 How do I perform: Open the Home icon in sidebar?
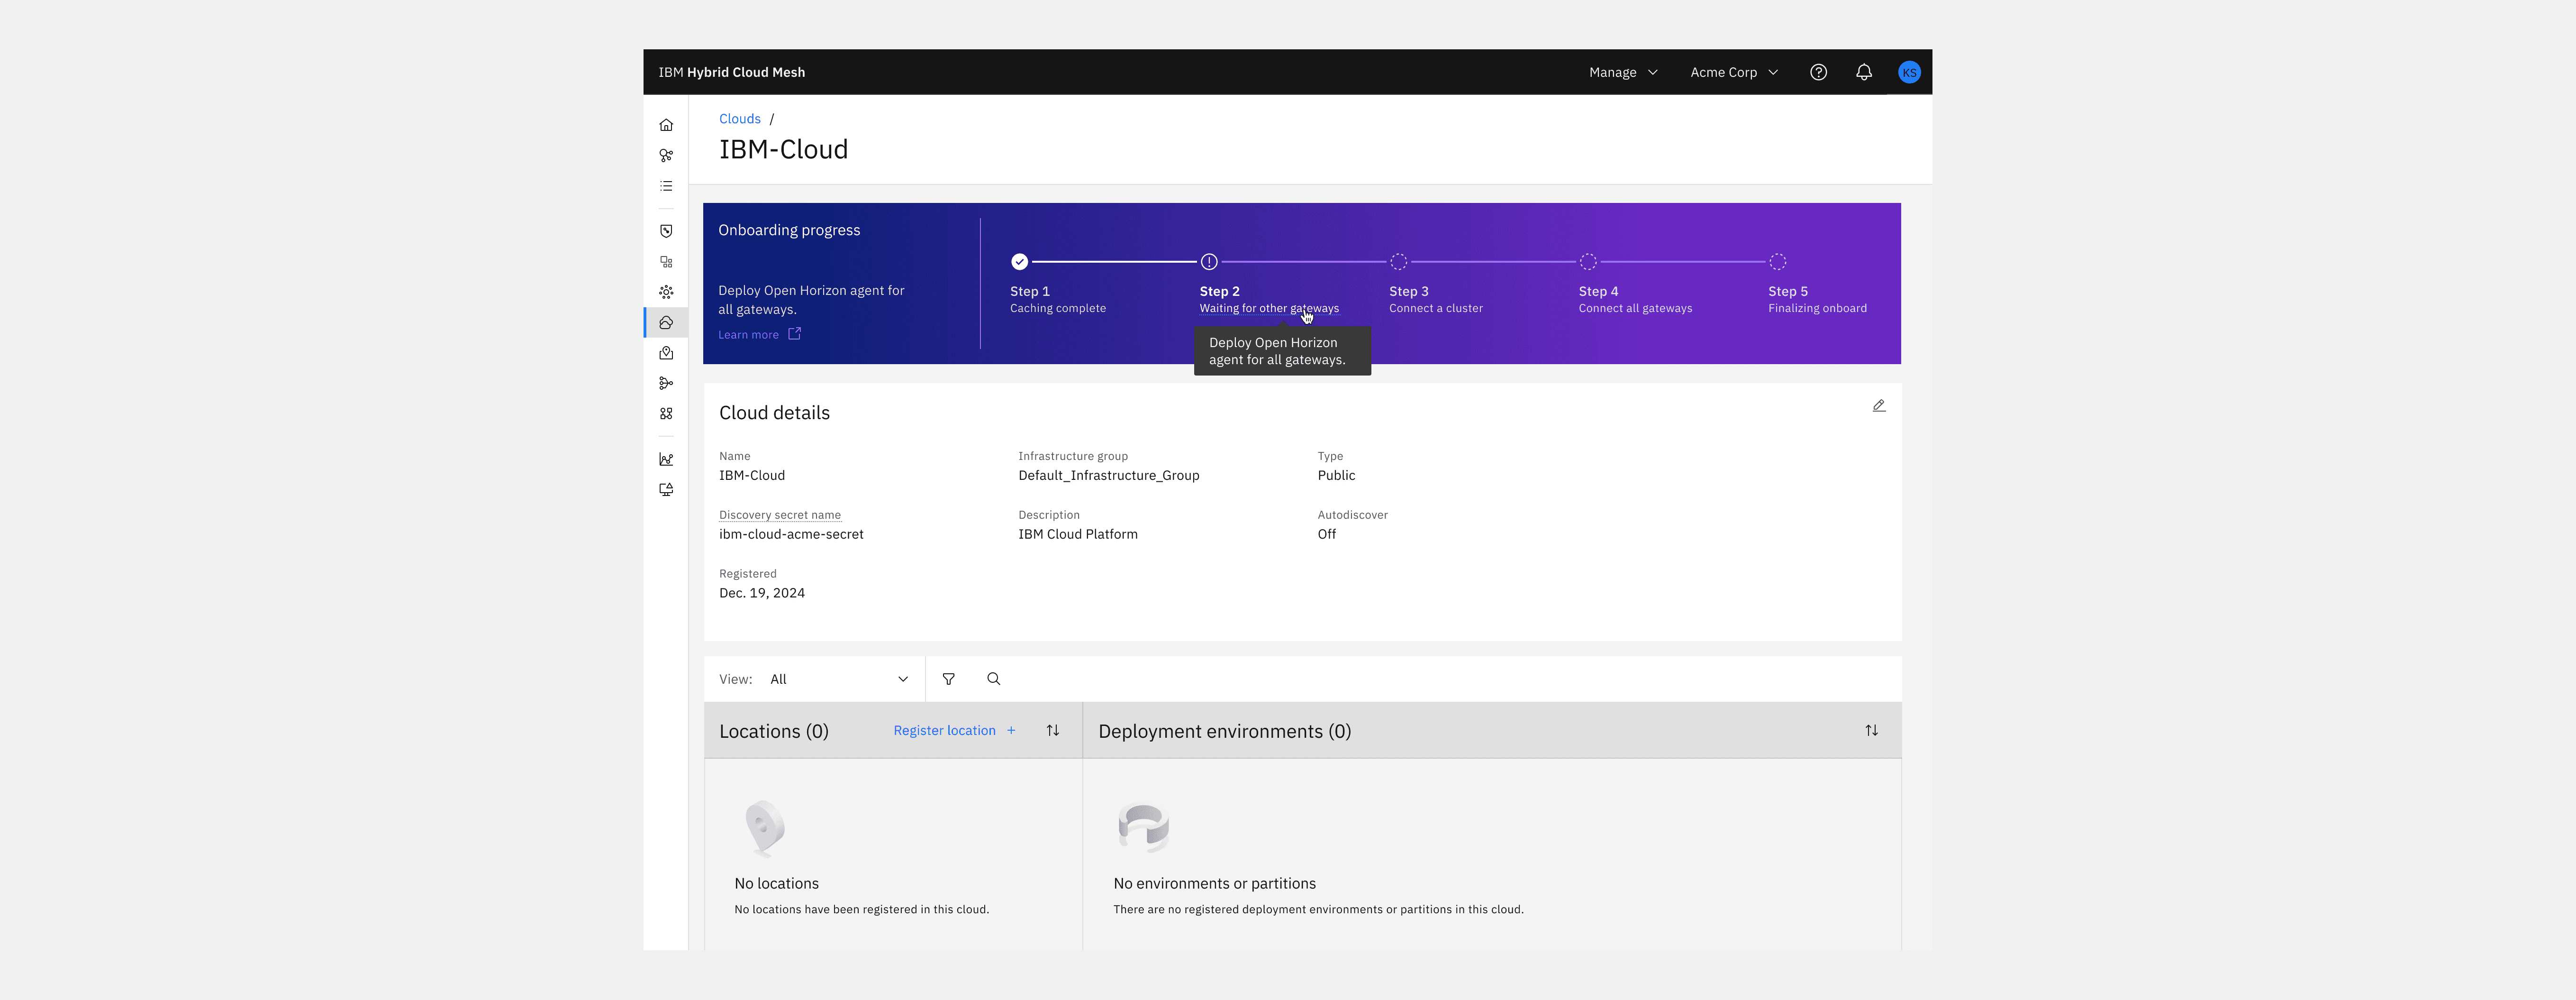pos(666,125)
